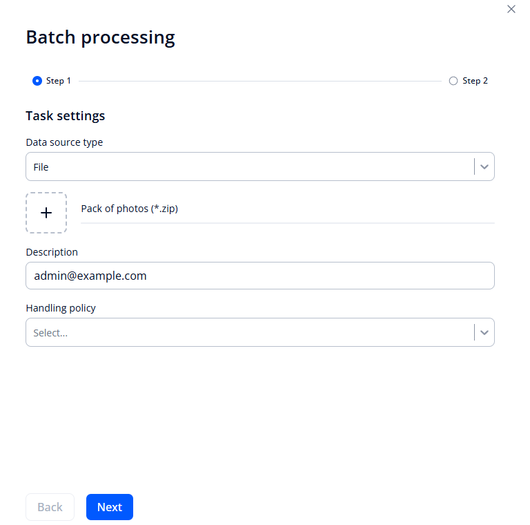This screenshot has width=530, height=525.
Task: Click the Task settings heading
Action: pos(66,115)
